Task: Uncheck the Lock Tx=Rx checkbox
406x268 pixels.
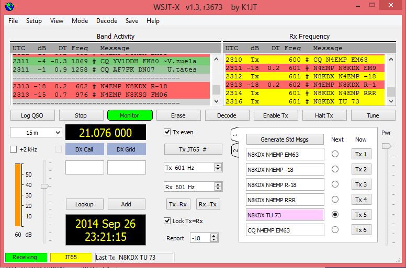Action: coord(167,221)
